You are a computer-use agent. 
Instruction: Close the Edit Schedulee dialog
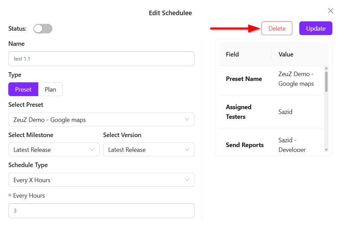pyautogui.click(x=330, y=11)
